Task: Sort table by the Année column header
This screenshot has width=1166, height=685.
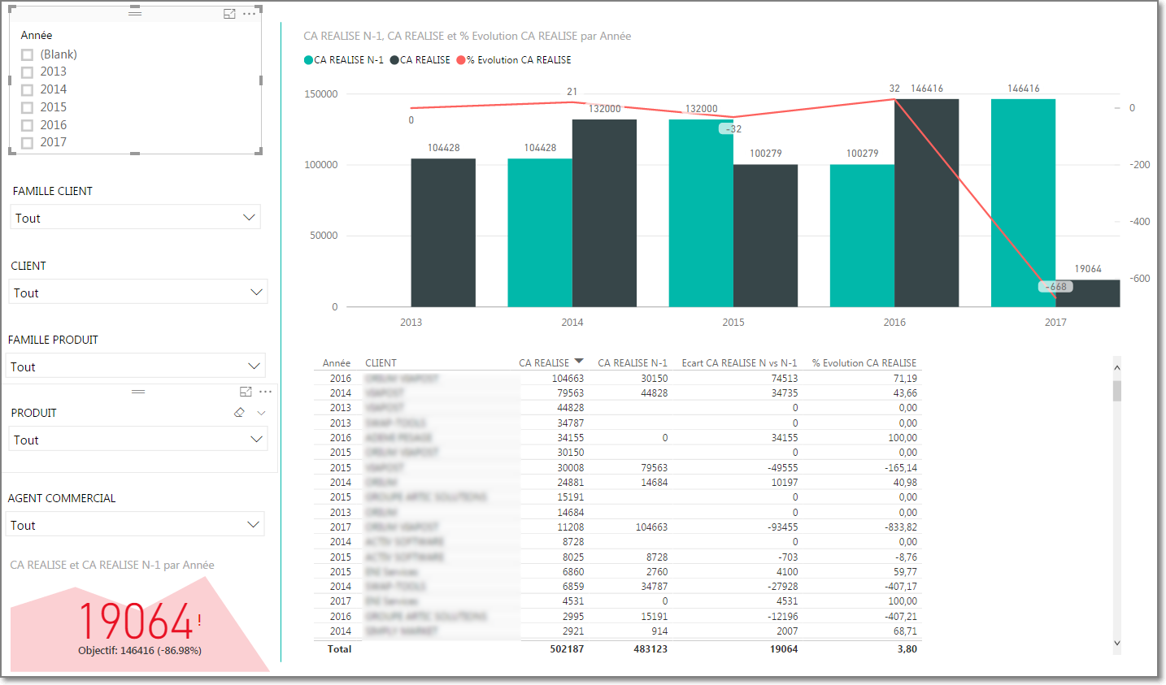Action: point(336,363)
